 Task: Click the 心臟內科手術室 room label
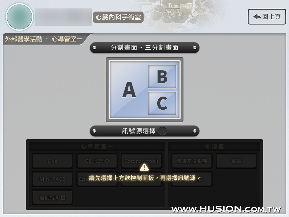(118, 17)
